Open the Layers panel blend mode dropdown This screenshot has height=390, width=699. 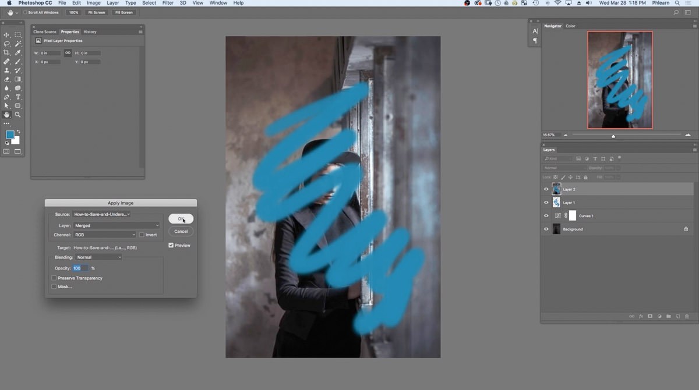coord(564,168)
